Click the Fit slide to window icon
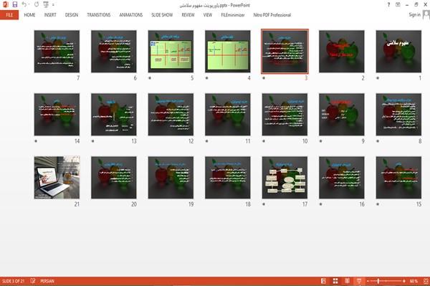Screen dimensions: 430x286 click(426, 281)
